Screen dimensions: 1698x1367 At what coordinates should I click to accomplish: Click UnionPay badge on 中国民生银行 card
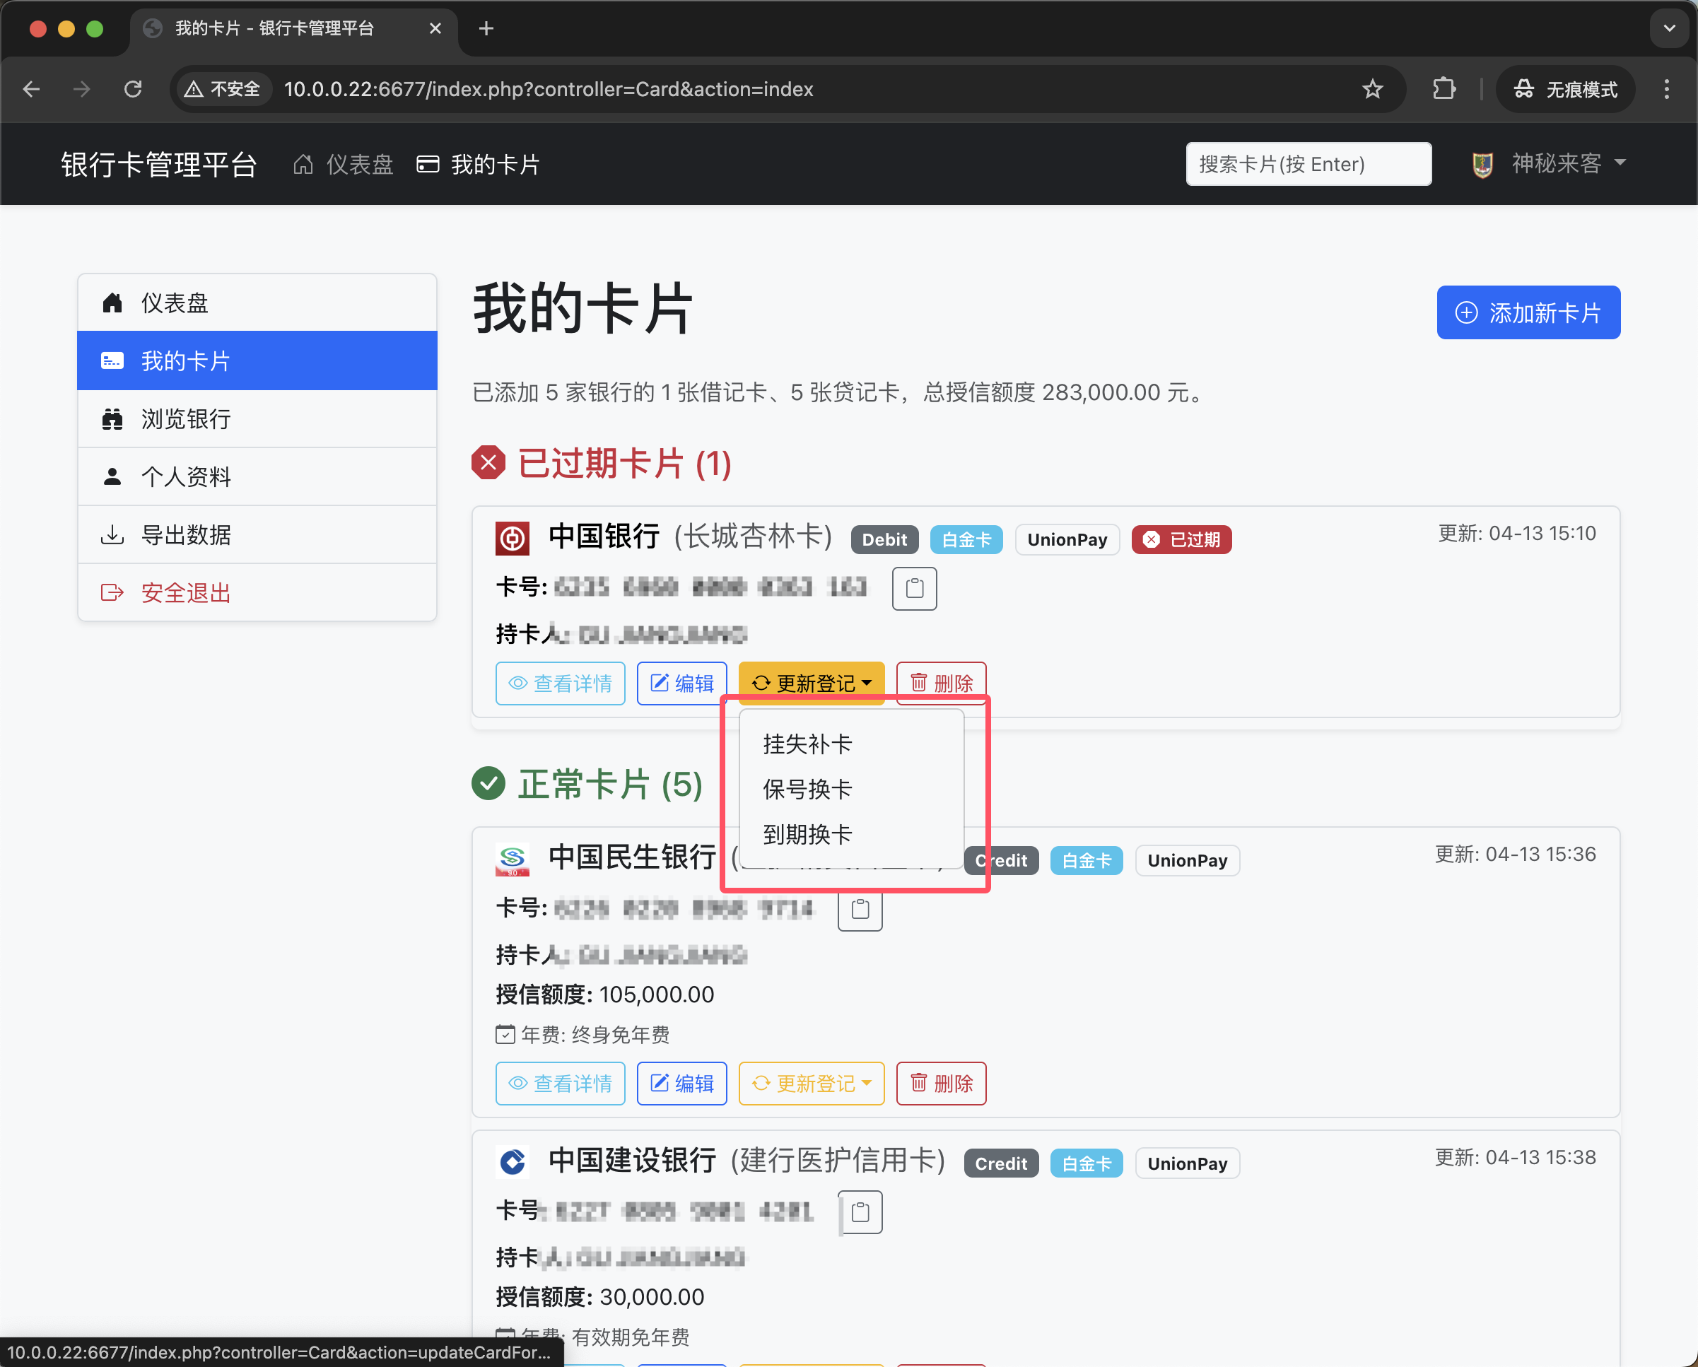[1187, 860]
